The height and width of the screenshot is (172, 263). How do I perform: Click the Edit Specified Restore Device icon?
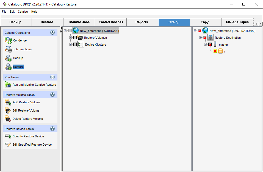click(x=8, y=145)
